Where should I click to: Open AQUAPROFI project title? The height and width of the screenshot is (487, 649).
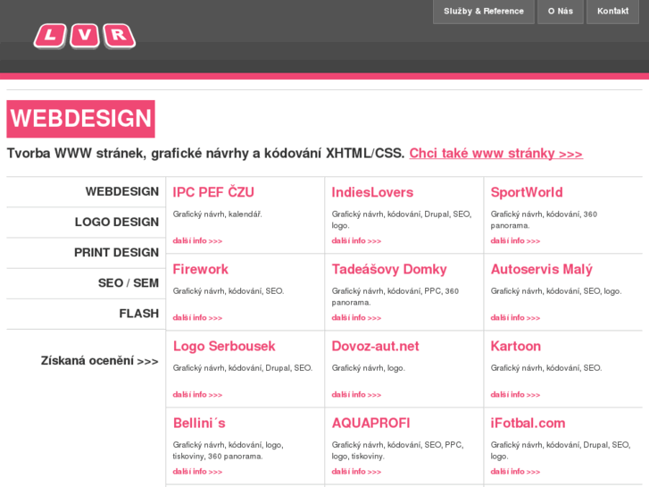[x=370, y=424]
